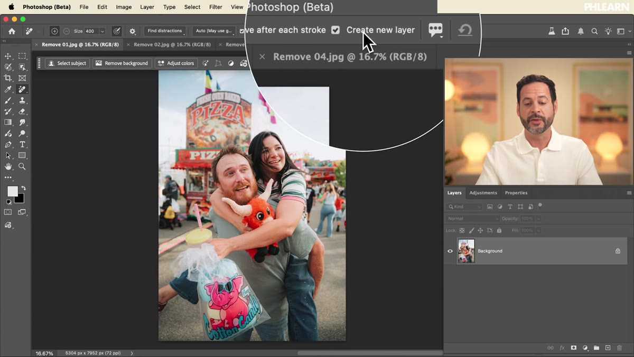Click the fx layer style icon
Screen dimensions: 634x357
562,348
